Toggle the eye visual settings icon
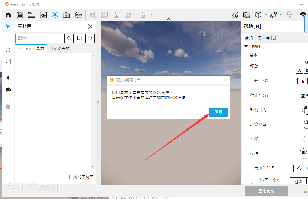Viewport: 308px width, 199px height. 303,15
